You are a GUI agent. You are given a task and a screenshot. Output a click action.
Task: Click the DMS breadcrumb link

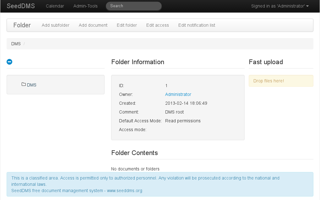pyautogui.click(x=16, y=44)
